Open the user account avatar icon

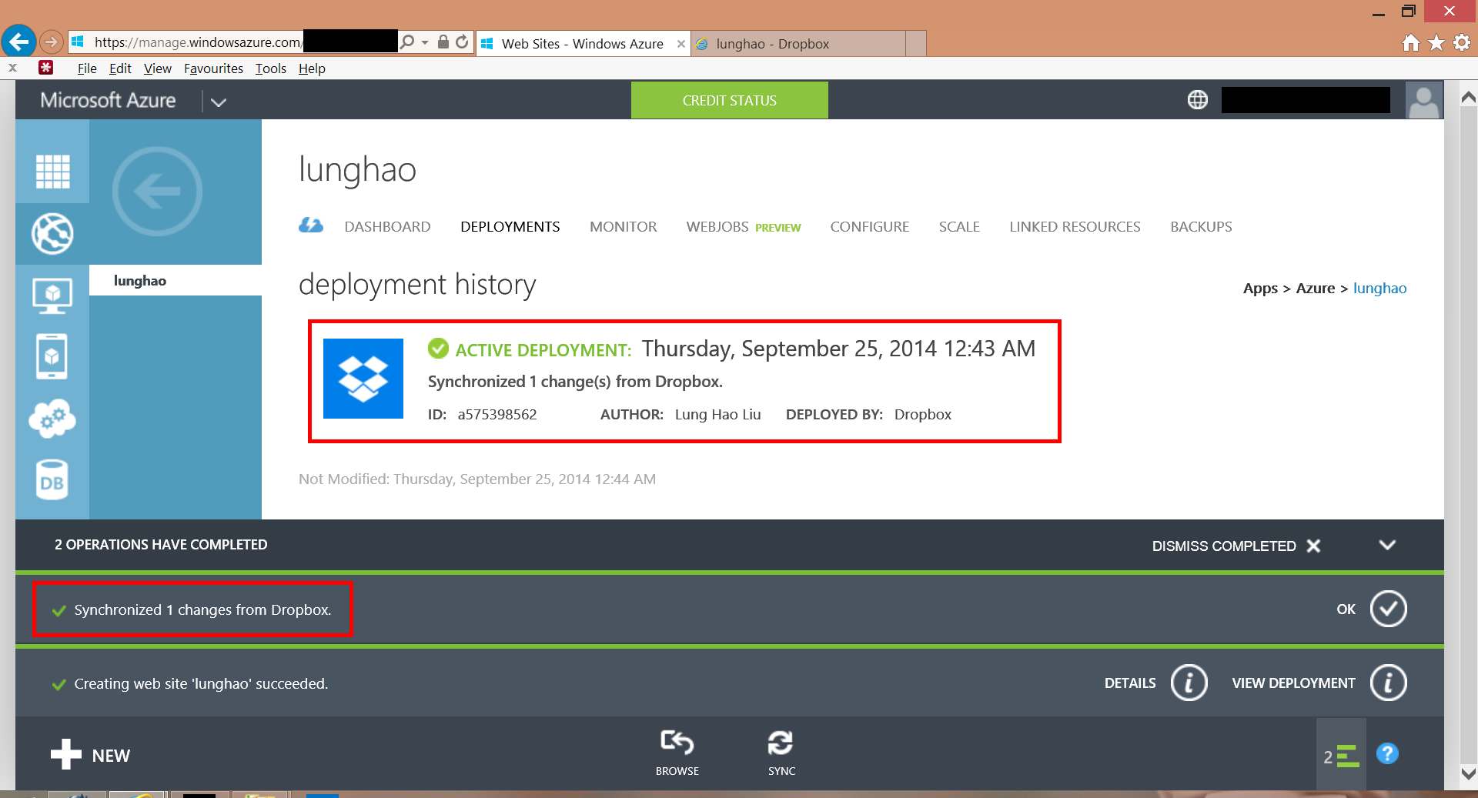[1423, 101]
